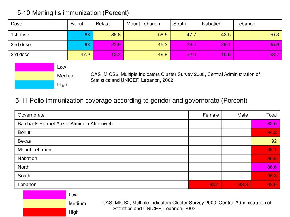The image size is (290, 217).
Task: Click the 'Nabatieh' row label in polio table
Action: coord(102,159)
